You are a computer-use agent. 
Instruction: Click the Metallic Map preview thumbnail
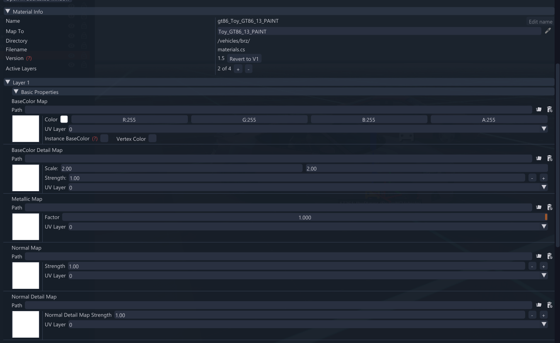26,226
